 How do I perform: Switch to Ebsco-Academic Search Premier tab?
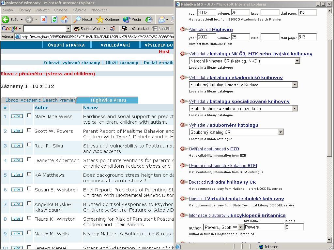click(x=40, y=100)
